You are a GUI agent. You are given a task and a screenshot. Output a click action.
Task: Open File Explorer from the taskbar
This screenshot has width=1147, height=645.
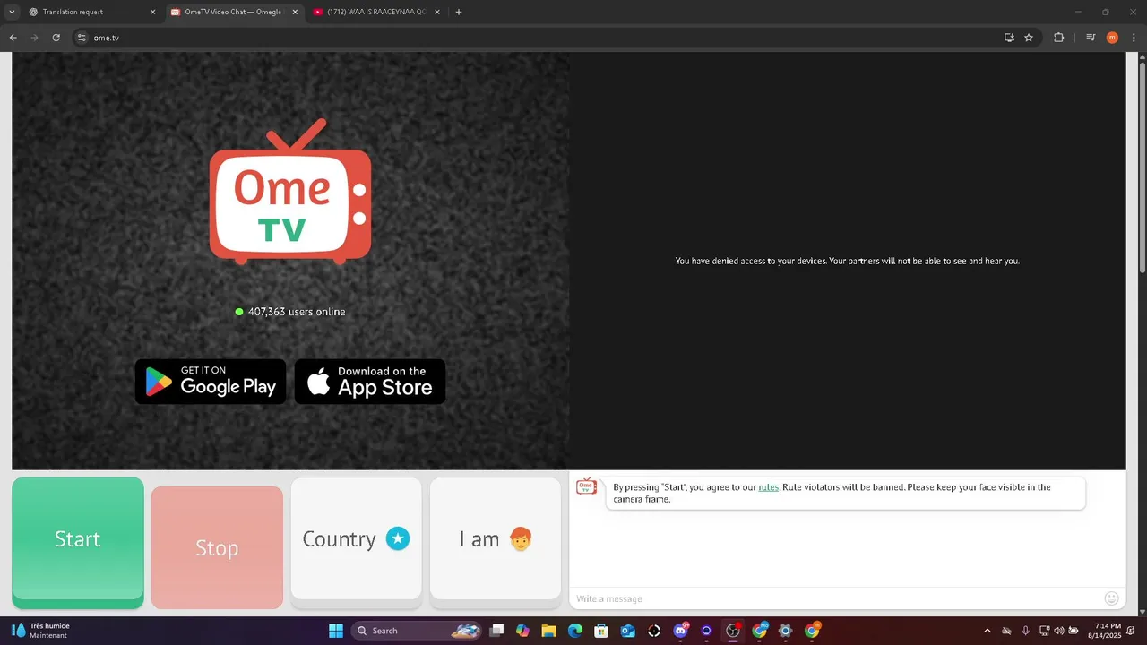(548, 631)
